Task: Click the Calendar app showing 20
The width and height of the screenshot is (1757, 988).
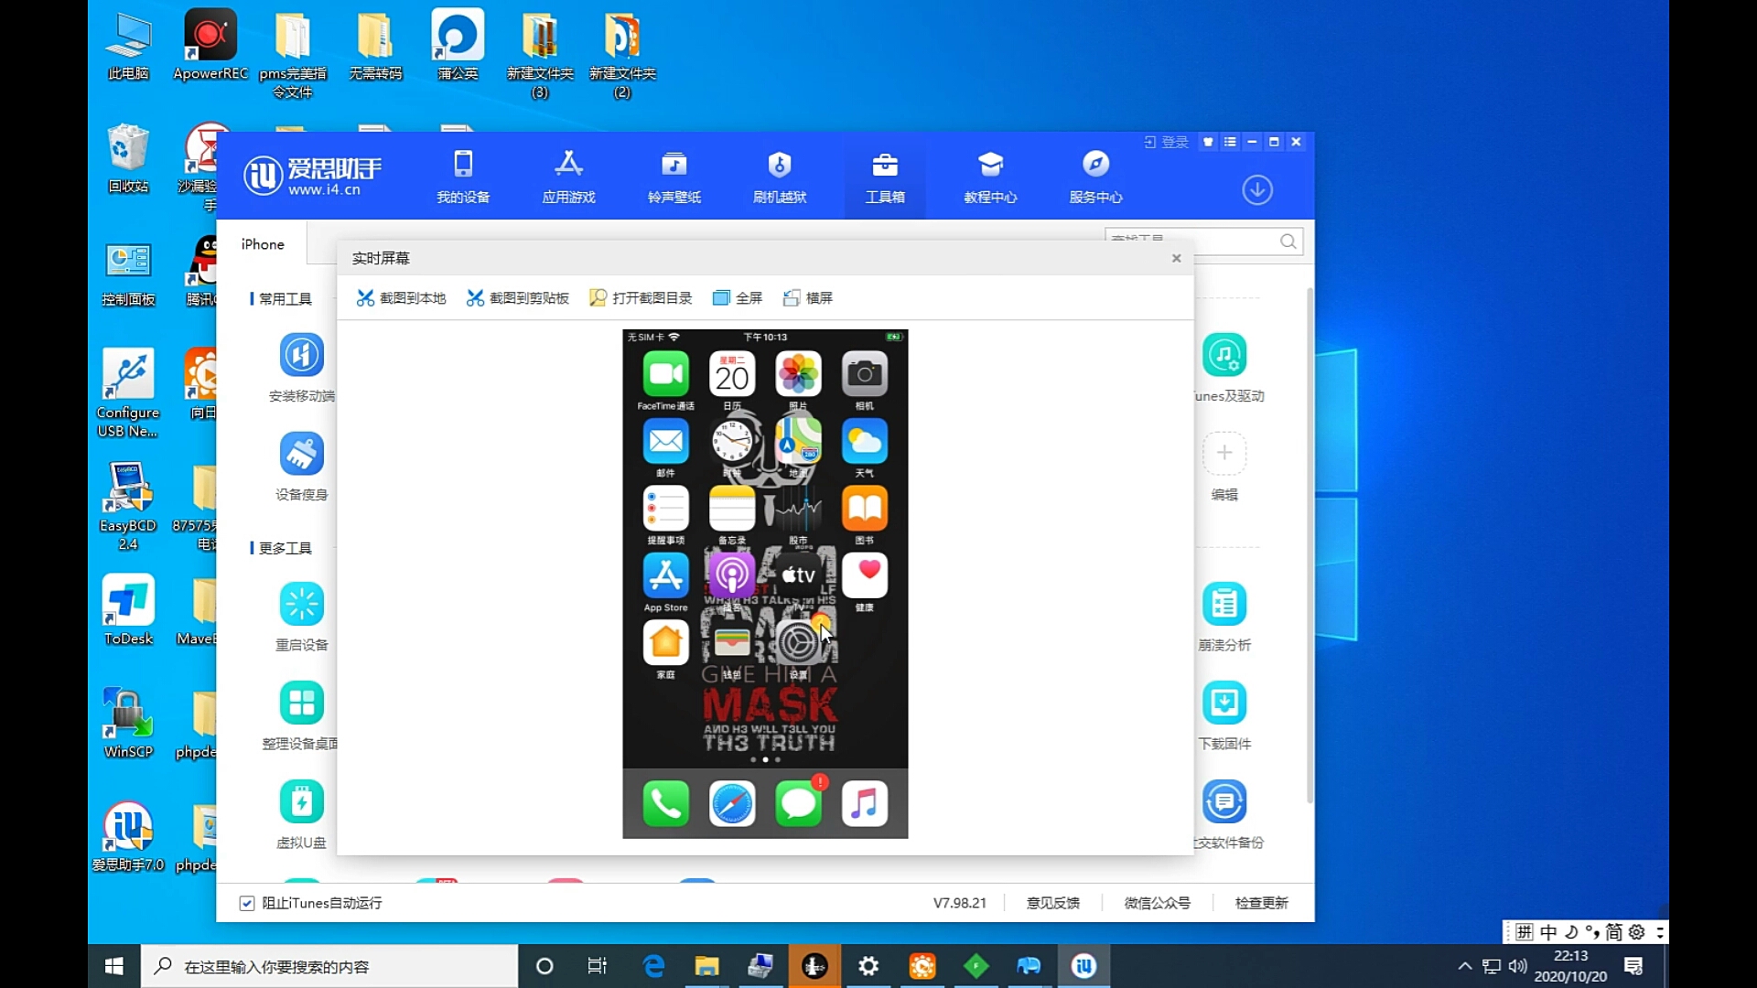Action: (732, 374)
